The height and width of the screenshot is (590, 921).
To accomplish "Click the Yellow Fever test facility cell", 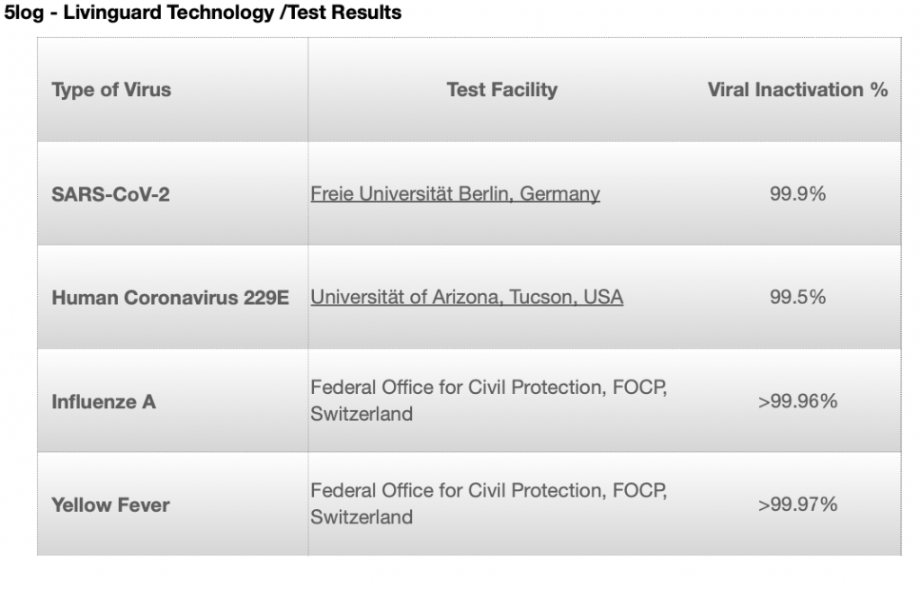I will tap(488, 505).
